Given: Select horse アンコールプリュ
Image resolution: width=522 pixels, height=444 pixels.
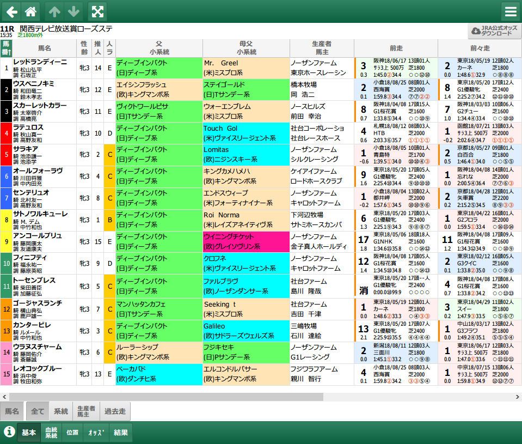Looking at the screenshot, I should tap(37, 235).
